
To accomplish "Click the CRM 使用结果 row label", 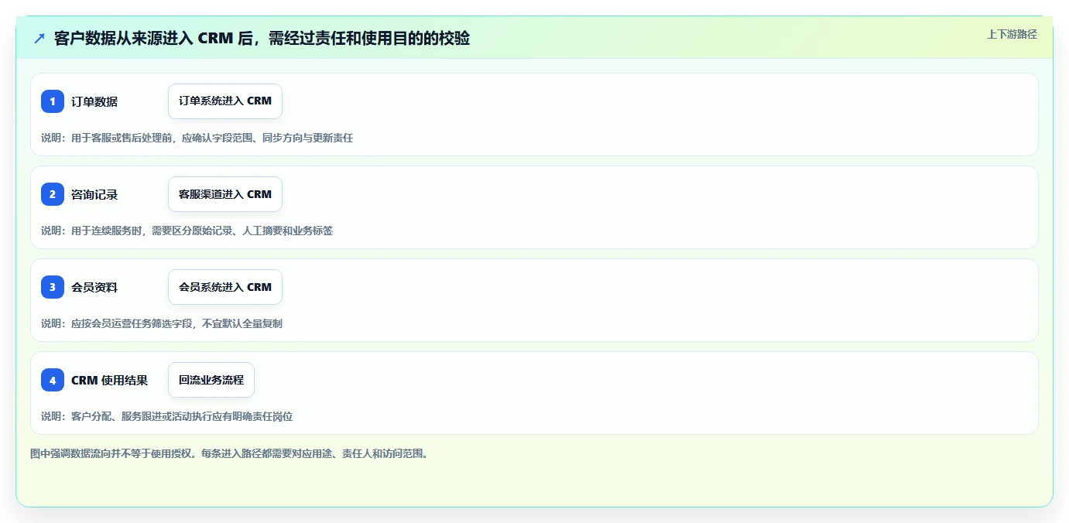I will [109, 380].
